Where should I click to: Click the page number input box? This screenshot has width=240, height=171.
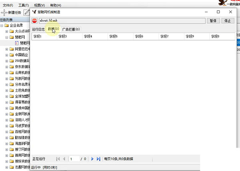(x=74, y=159)
